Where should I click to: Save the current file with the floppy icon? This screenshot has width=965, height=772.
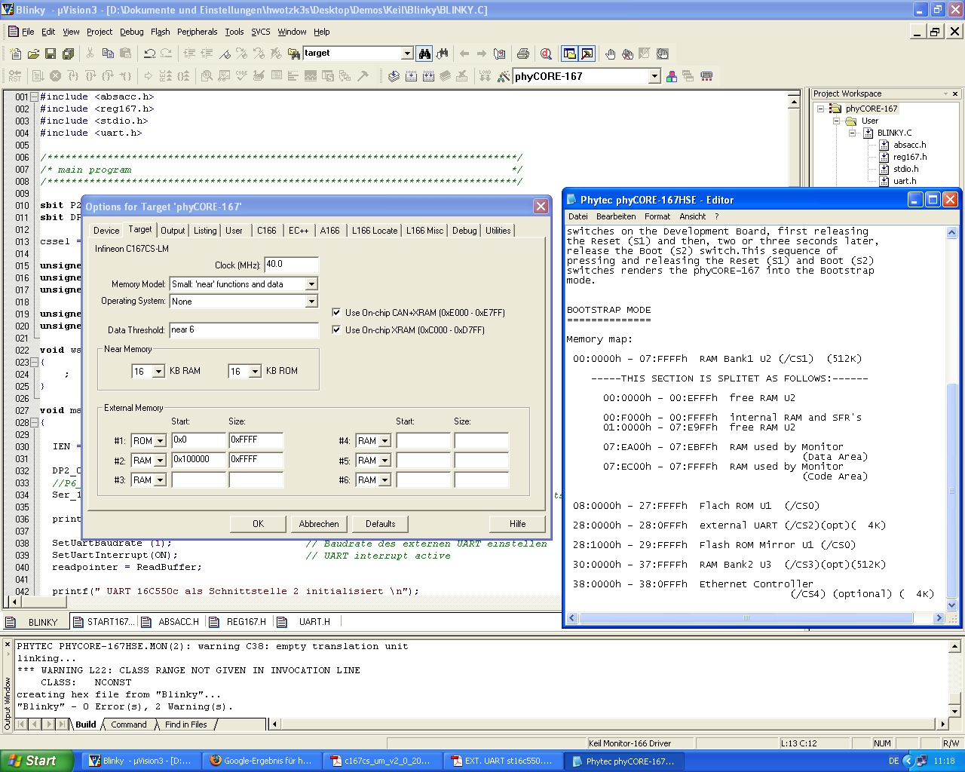pos(51,54)
